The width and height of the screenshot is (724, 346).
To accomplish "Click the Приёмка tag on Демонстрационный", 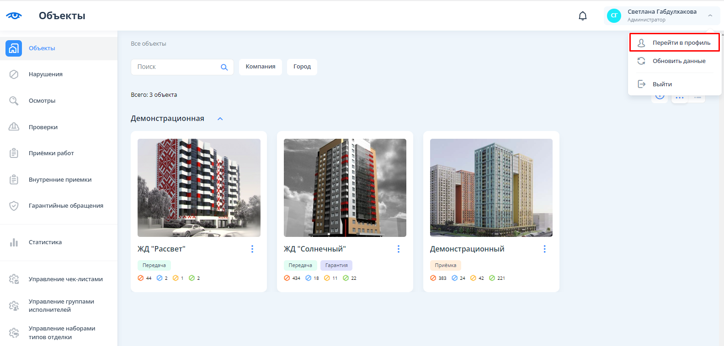I will click(445, 265).
